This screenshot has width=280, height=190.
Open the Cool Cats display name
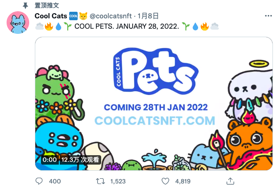[x=51, y=16]
